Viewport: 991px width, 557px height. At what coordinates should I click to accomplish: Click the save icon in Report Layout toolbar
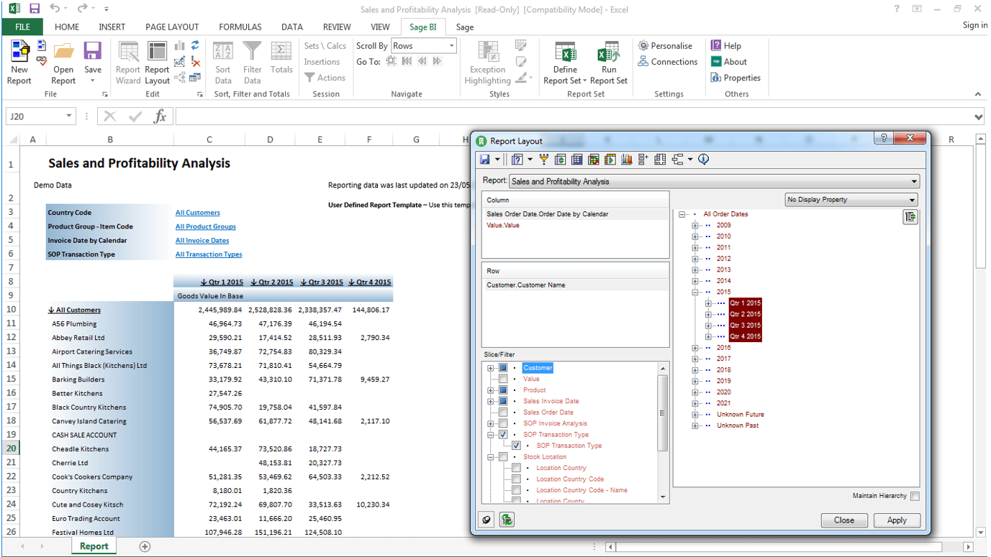[485, 160]
